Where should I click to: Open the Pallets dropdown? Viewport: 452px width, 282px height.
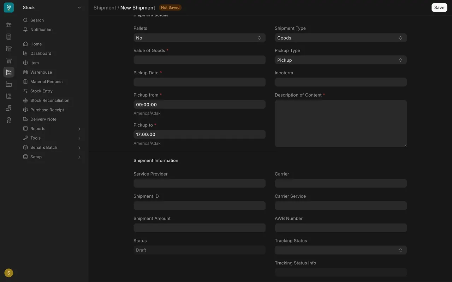pos(200,38)
